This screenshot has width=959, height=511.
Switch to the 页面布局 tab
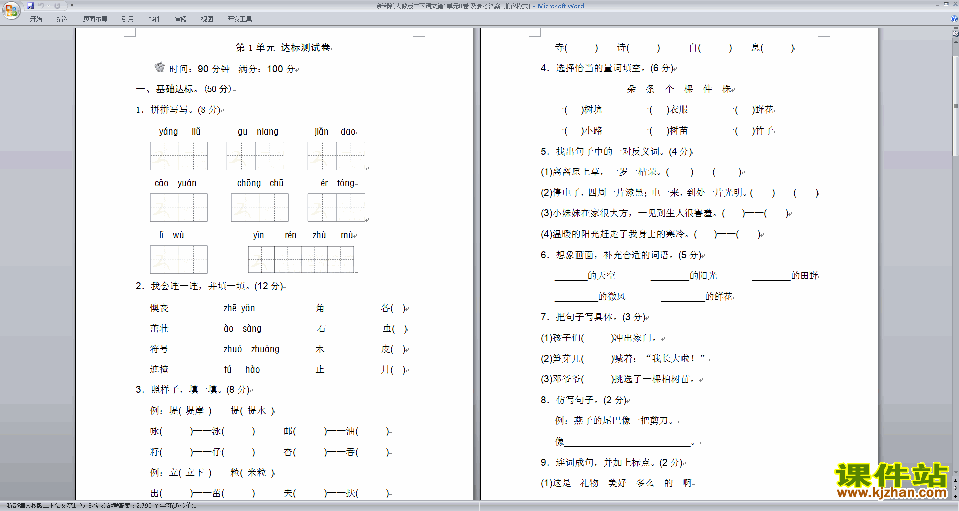click(x=95, y=19)
